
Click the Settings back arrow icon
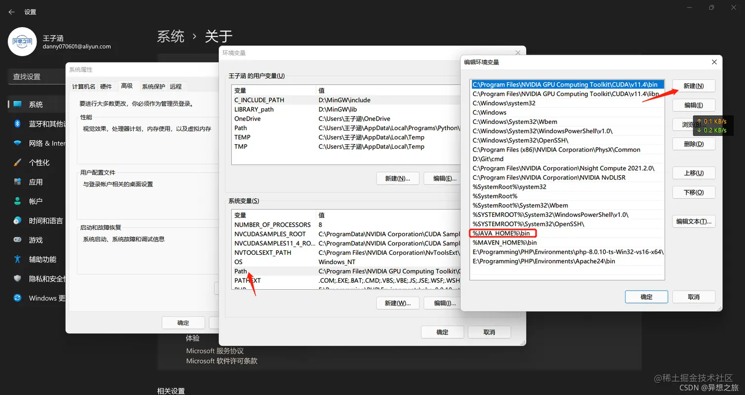tap(11, 12)
